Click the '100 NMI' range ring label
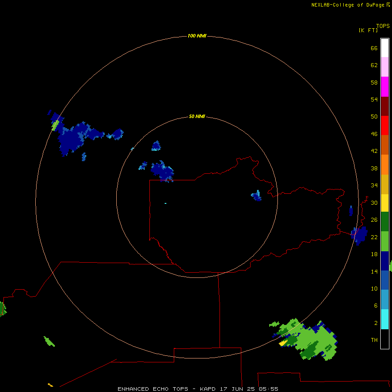The width and height of the screenshot is (392, 392). (x=197, y=36)
